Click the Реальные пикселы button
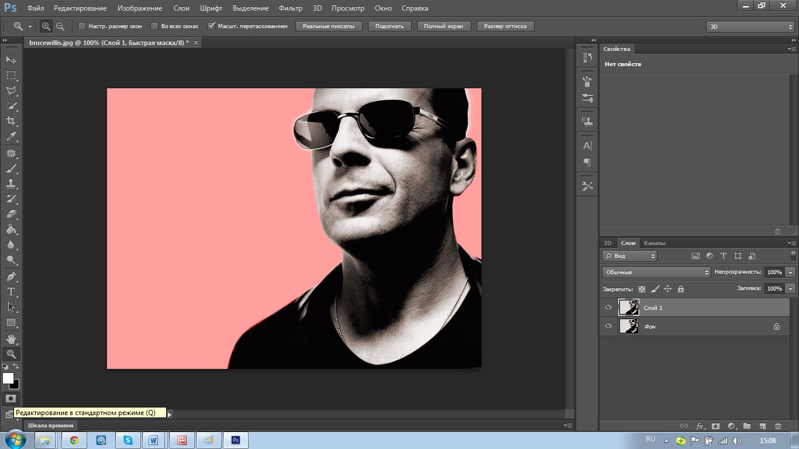The image size is (799, 449). 328,26
